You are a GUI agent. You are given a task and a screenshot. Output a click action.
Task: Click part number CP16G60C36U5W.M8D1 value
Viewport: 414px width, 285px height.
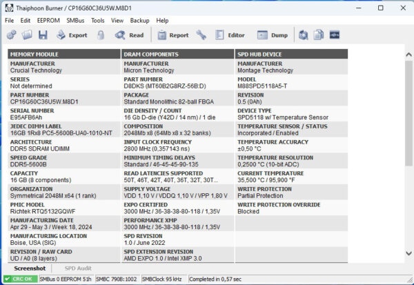[44, 101]
